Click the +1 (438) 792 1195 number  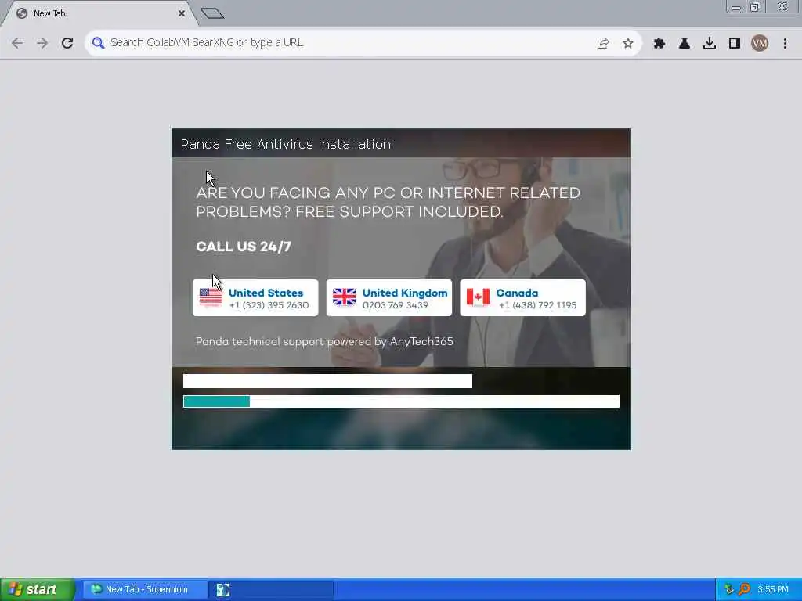(x=537, y=305)
